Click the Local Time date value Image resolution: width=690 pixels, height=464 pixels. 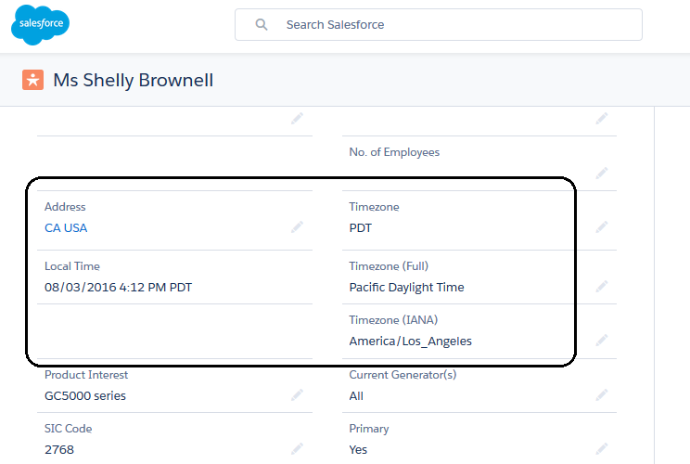point(118,287)
